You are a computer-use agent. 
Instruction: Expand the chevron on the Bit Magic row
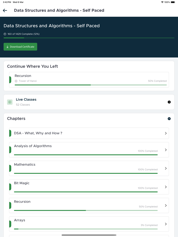click(166, 187)
